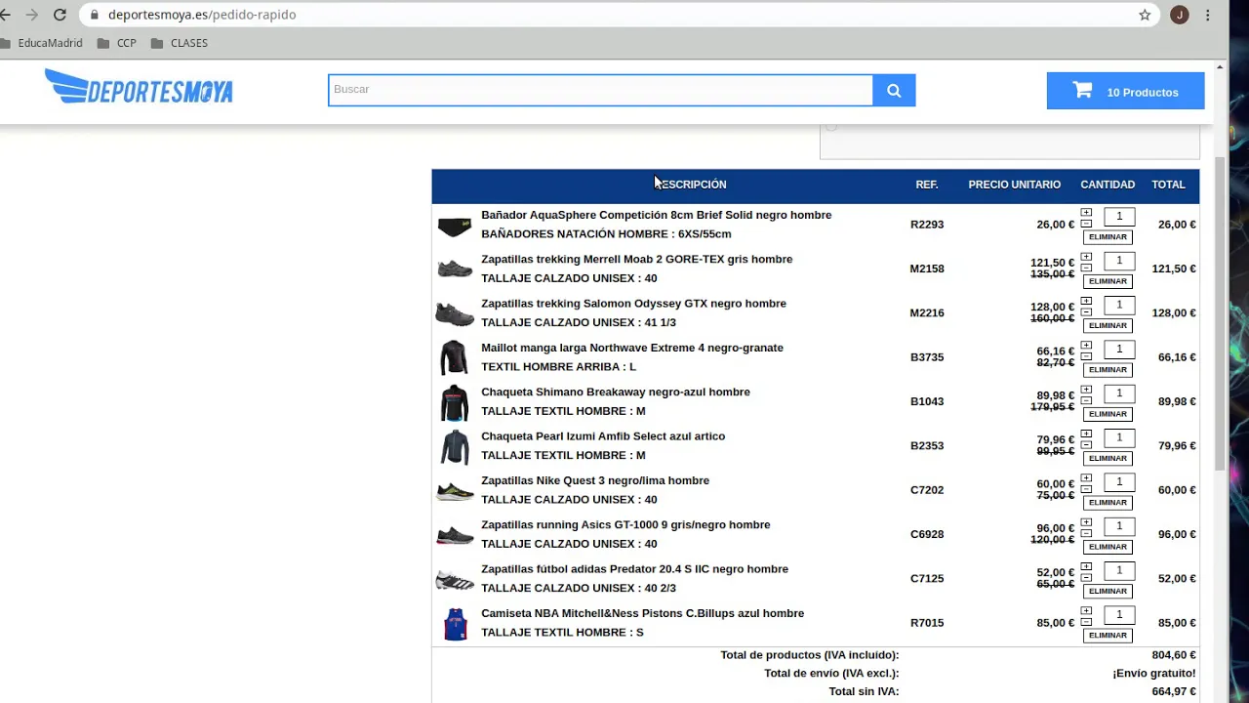Click the Maillot Northwave jersey thumbnail

(x=454, y=357)
